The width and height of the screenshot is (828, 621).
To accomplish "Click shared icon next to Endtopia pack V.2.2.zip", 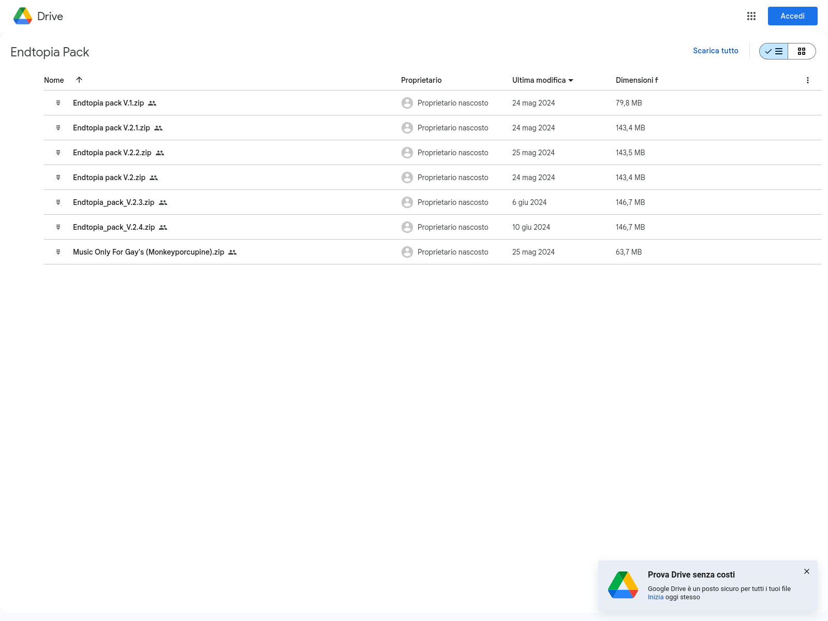I will point(160,153).
